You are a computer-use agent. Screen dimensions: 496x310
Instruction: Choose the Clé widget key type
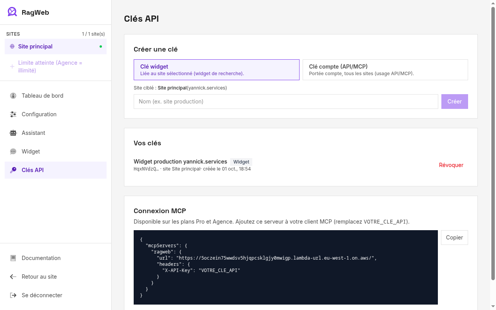pyautogui.click(x=217, y=70)
